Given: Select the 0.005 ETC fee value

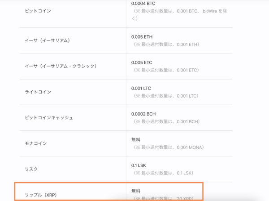Looking at the screenshot, I should pos(142,63).
